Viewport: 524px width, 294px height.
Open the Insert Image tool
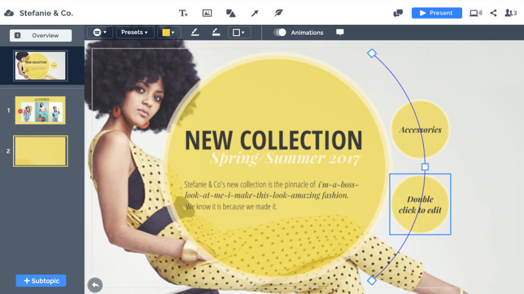[207, 13]
